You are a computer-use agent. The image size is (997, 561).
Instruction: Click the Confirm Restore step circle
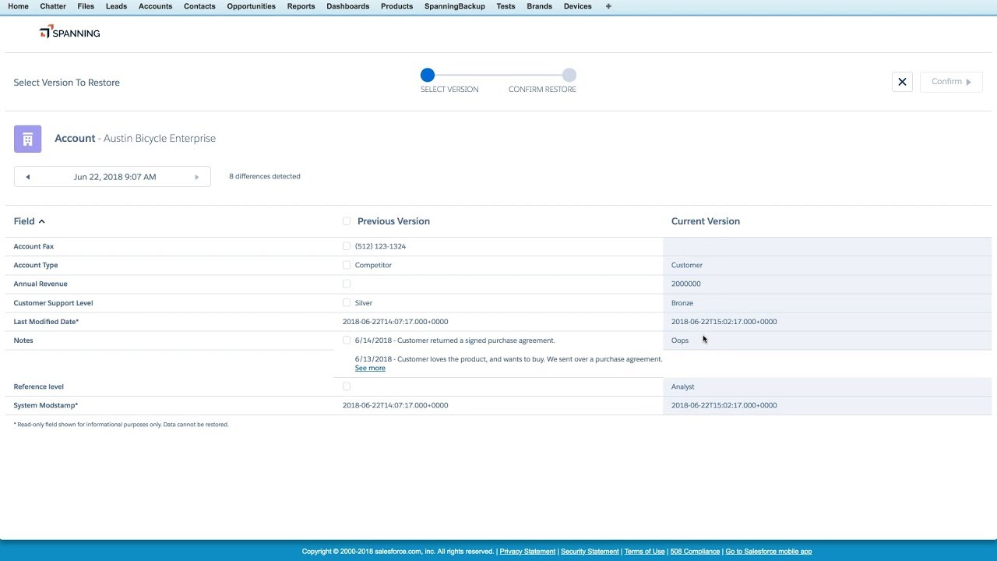point(569,76)
